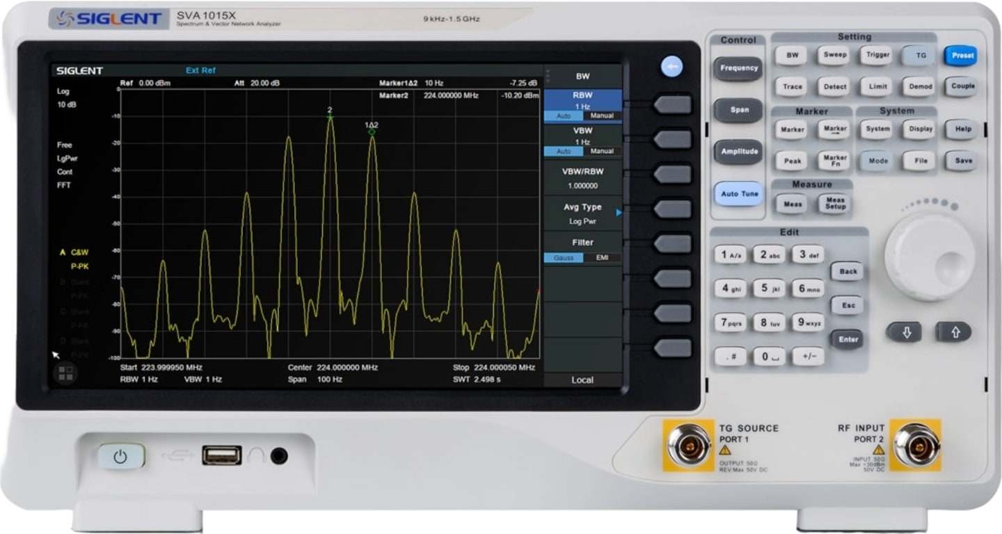Click the Span 100 Hz readout
This screenshot has width=1002, height=534.
point(315,380)
